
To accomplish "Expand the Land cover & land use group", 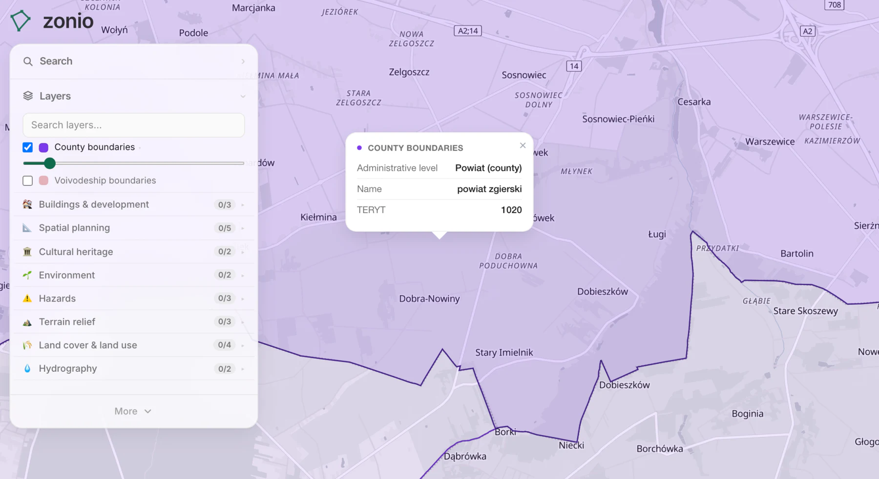I will pyautogui.click(x=243, y=345).
